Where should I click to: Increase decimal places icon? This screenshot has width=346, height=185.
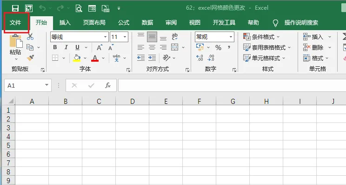point(200,58)
